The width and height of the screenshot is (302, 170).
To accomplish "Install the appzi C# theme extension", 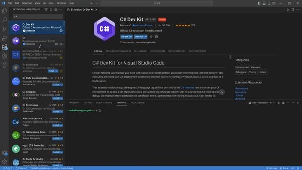I will point(56,152).
